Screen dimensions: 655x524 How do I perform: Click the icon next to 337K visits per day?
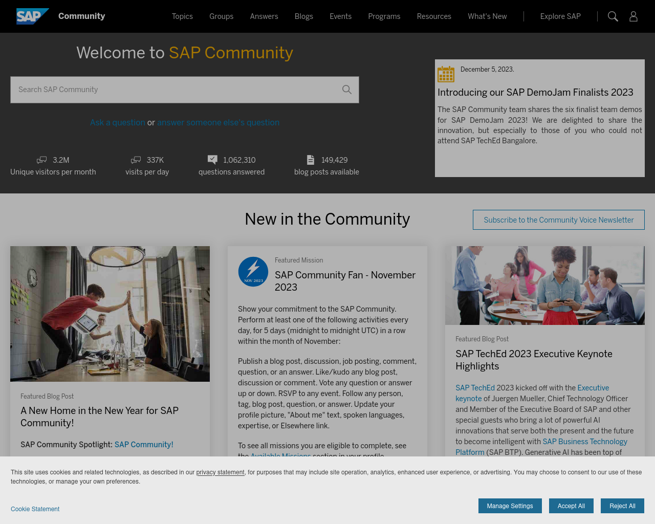(x=136, y=160)
